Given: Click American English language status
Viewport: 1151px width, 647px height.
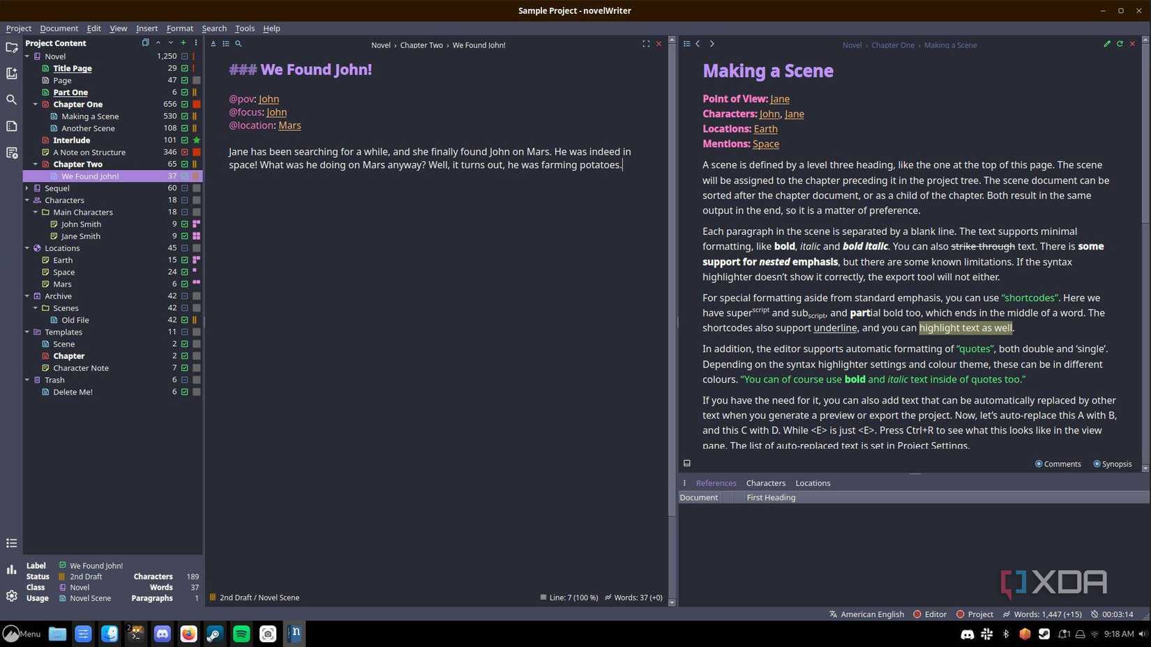Looking at the screenshot, I should coord(866,614).
